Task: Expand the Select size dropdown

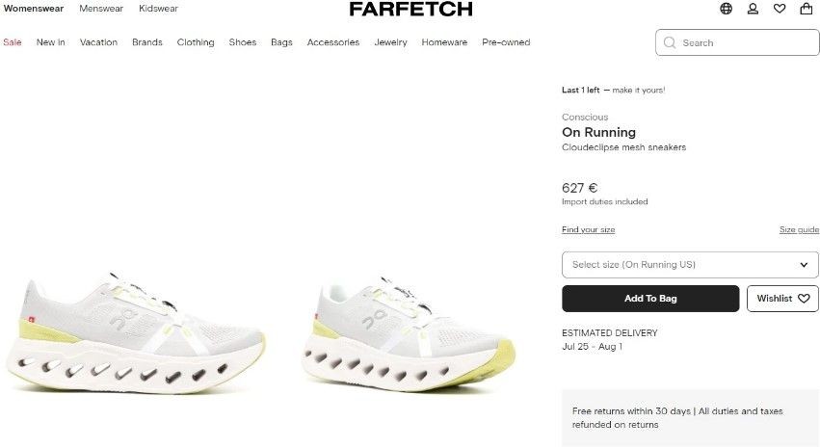Action: (x=690, y=265)
